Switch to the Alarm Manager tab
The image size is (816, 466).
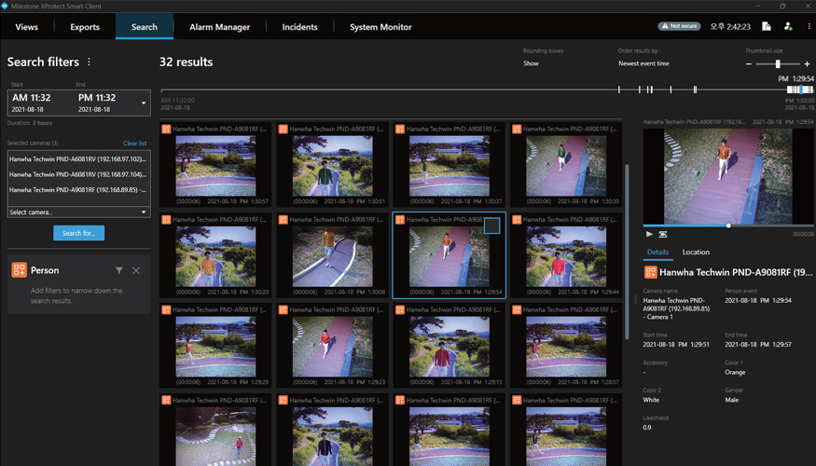pos(219,27)
